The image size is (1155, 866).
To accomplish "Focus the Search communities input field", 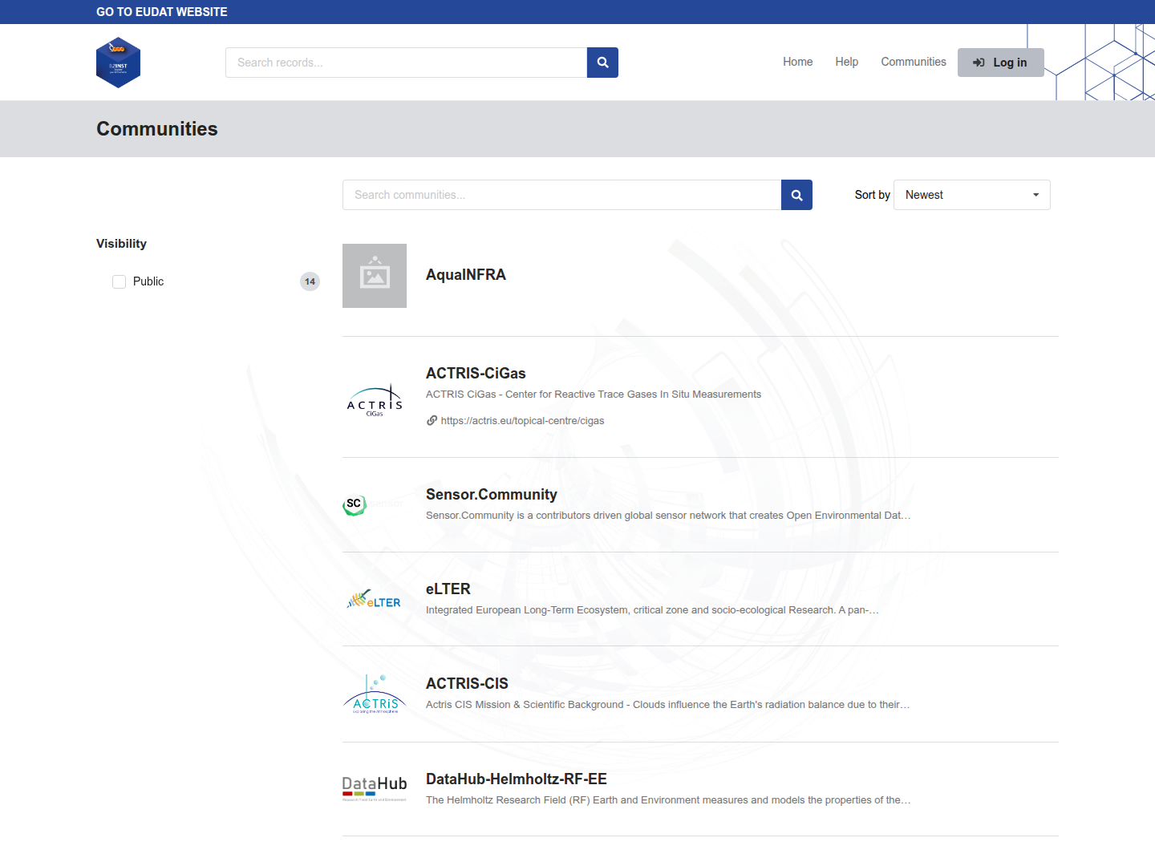I will (x=562, y=195).
